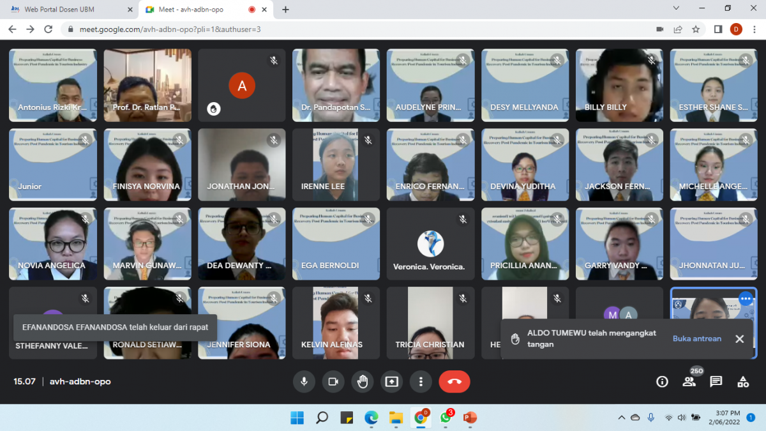766x431 pixels.
Task: Launch Microsoft Edge from the taskbar
Action: coord(372,418)
